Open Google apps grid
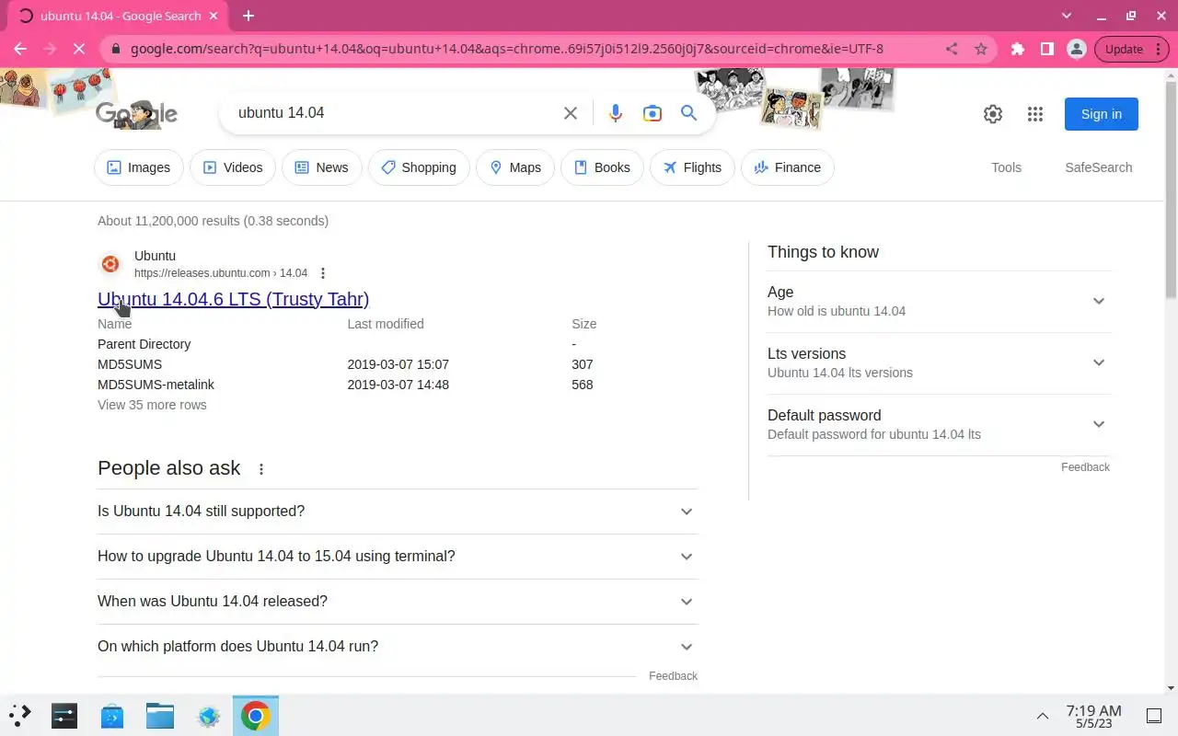The image size is (1178, 736). [1035, 114]
